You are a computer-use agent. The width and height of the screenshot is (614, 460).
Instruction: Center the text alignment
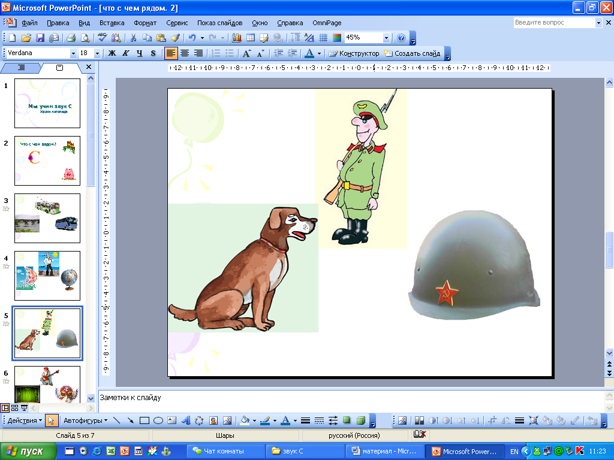(185, 53)
